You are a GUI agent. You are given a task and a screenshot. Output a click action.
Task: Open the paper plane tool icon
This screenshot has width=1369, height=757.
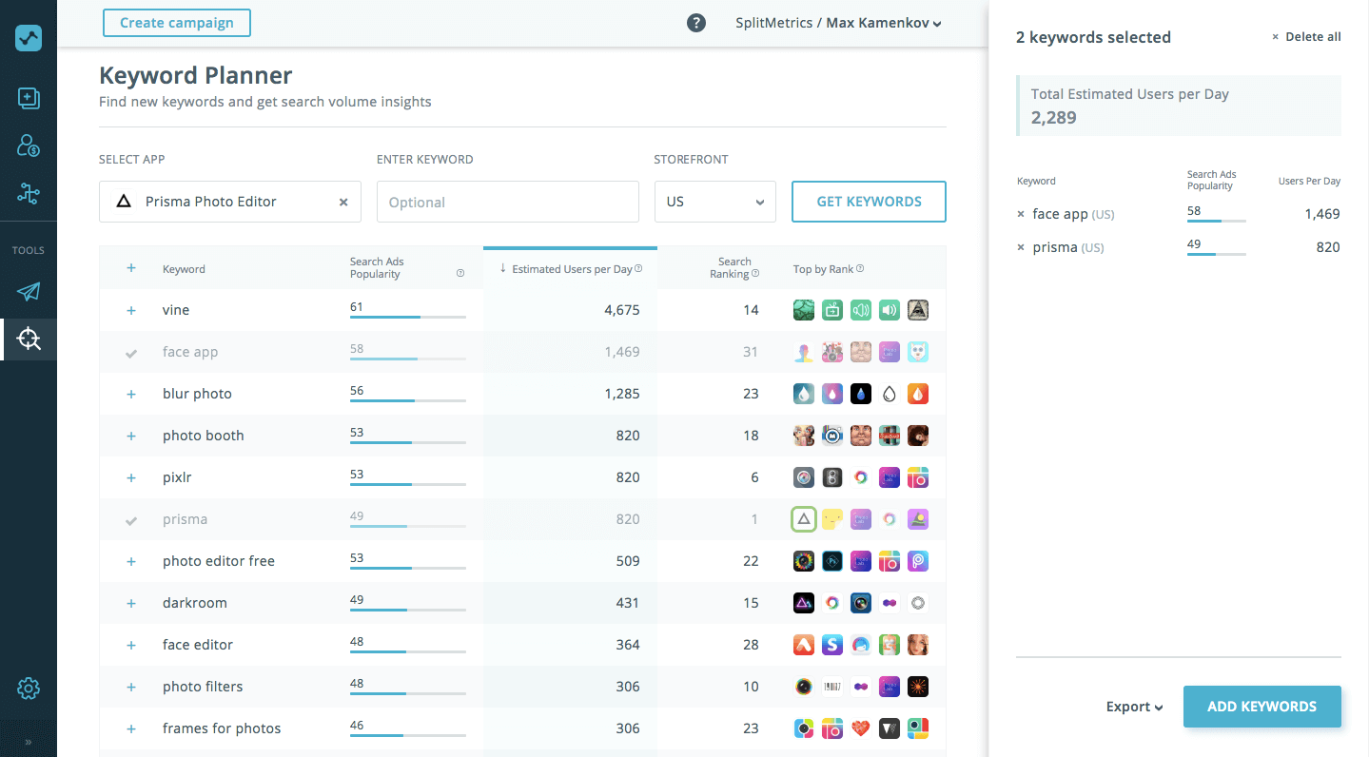pyautogui.click(x=29, y=292)
